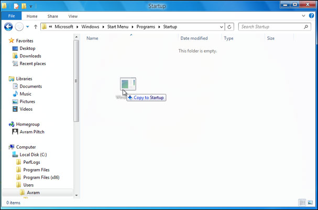The image size is (318, 210).
Task: Click the Forward navigation arrow
Action: (x=19, y=27)
